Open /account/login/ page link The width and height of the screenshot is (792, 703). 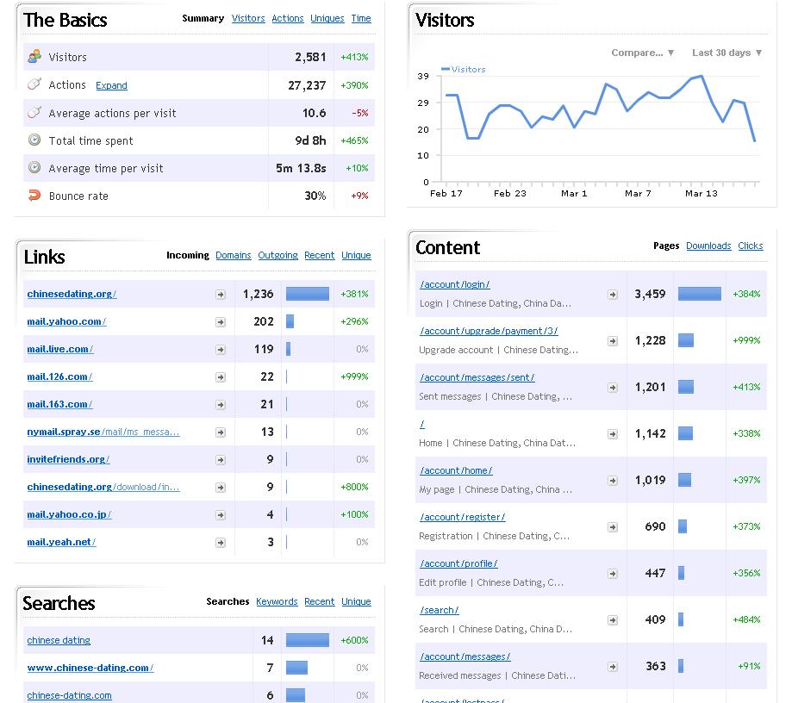(454, 284)
